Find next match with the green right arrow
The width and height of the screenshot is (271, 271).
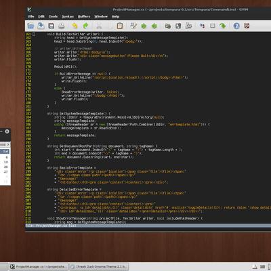pos(144,26)
